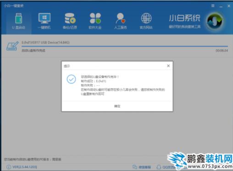This screenshot has height=171, width=233.
Task: Click the database backup icon above 备份/还原
Action: pyautogui.click(x=70, y=18)
